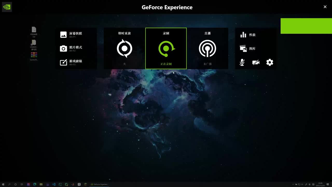Open taskbar search magnifier

pyautogui.click(x=9, y=184)
